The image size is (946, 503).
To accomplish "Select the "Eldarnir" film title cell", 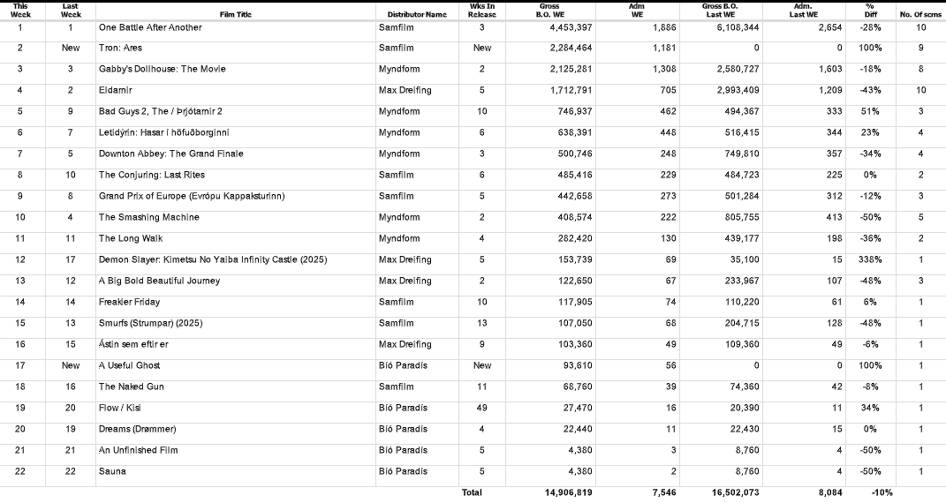I will click(x=117, y=90).
